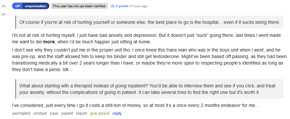
Task: Click the '2 points' score
Action: 122,6
